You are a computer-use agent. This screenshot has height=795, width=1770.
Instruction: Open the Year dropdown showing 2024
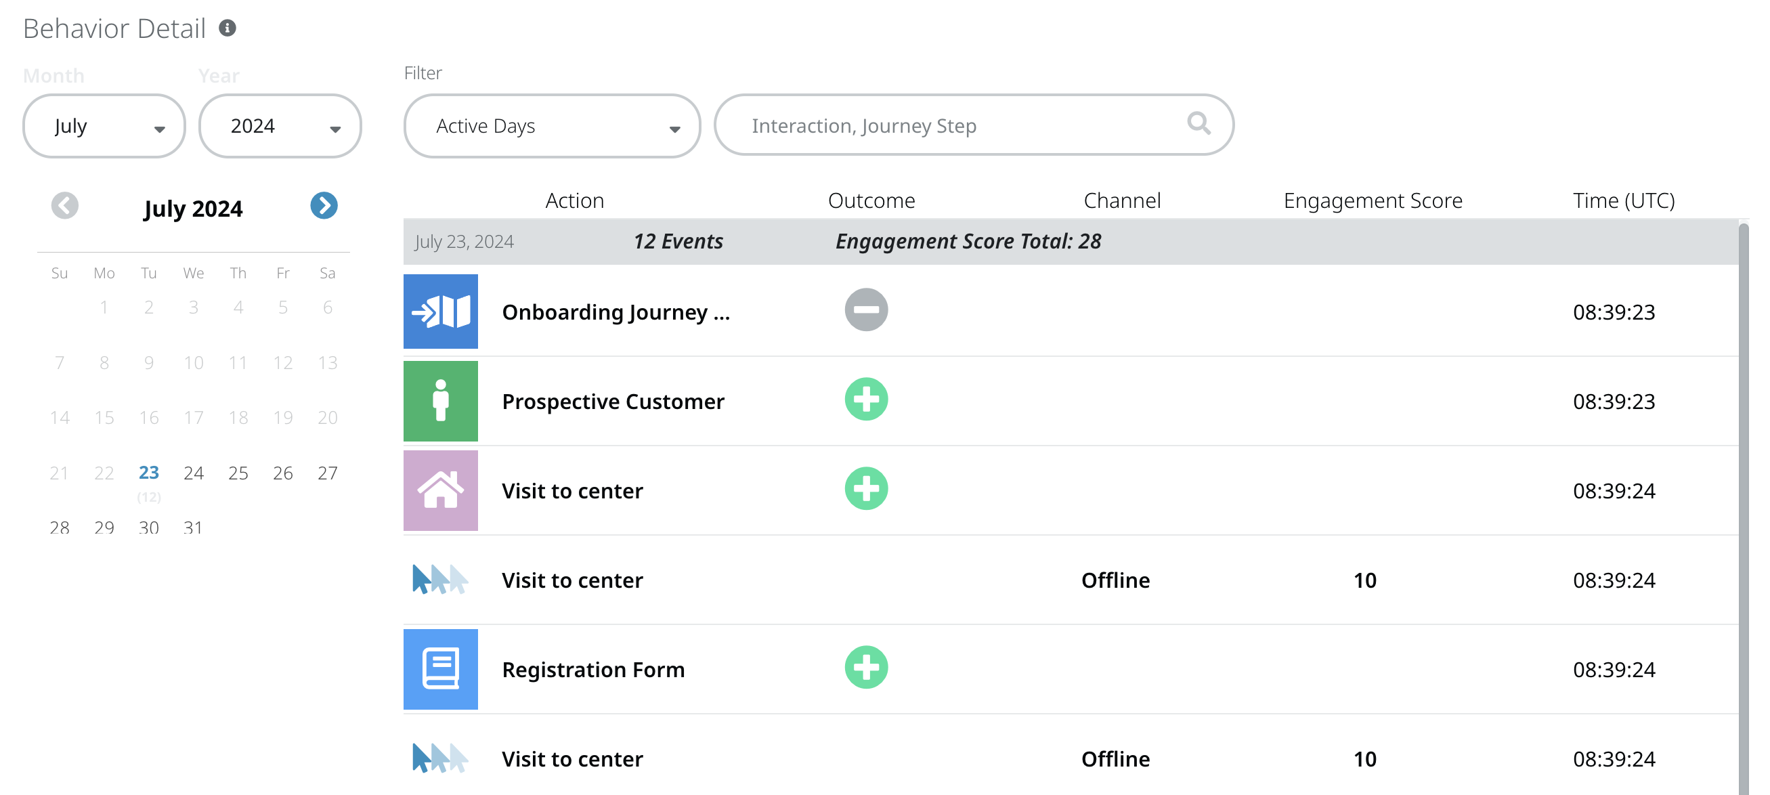tap(280, 127)
